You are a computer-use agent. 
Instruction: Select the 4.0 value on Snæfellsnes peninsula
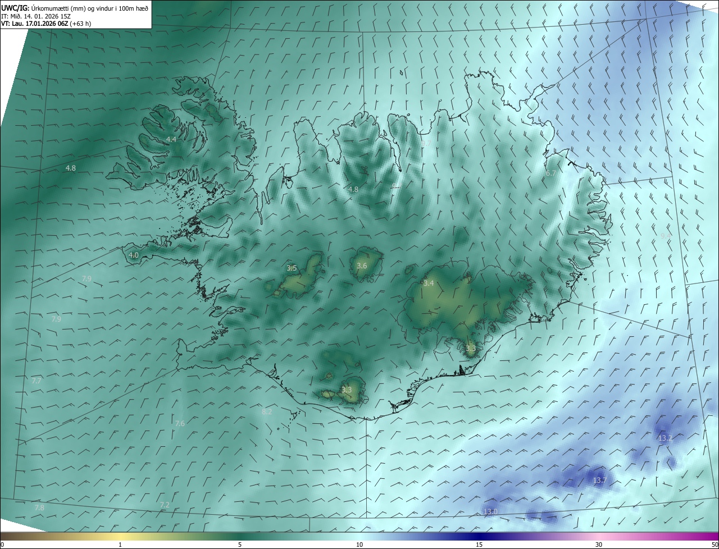coord(134,255)
